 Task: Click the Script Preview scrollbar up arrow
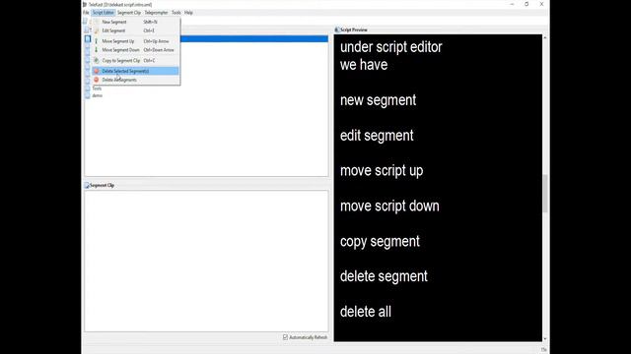[x=545, y=37]
